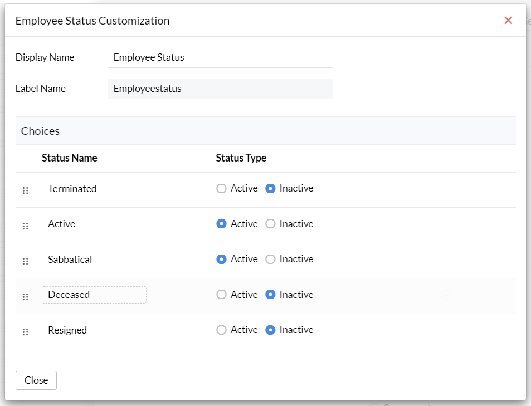Viewport: 531px width, 406px height.
Task: Select Inactive radio for Deceased row
Action: [x=270, y=295]
